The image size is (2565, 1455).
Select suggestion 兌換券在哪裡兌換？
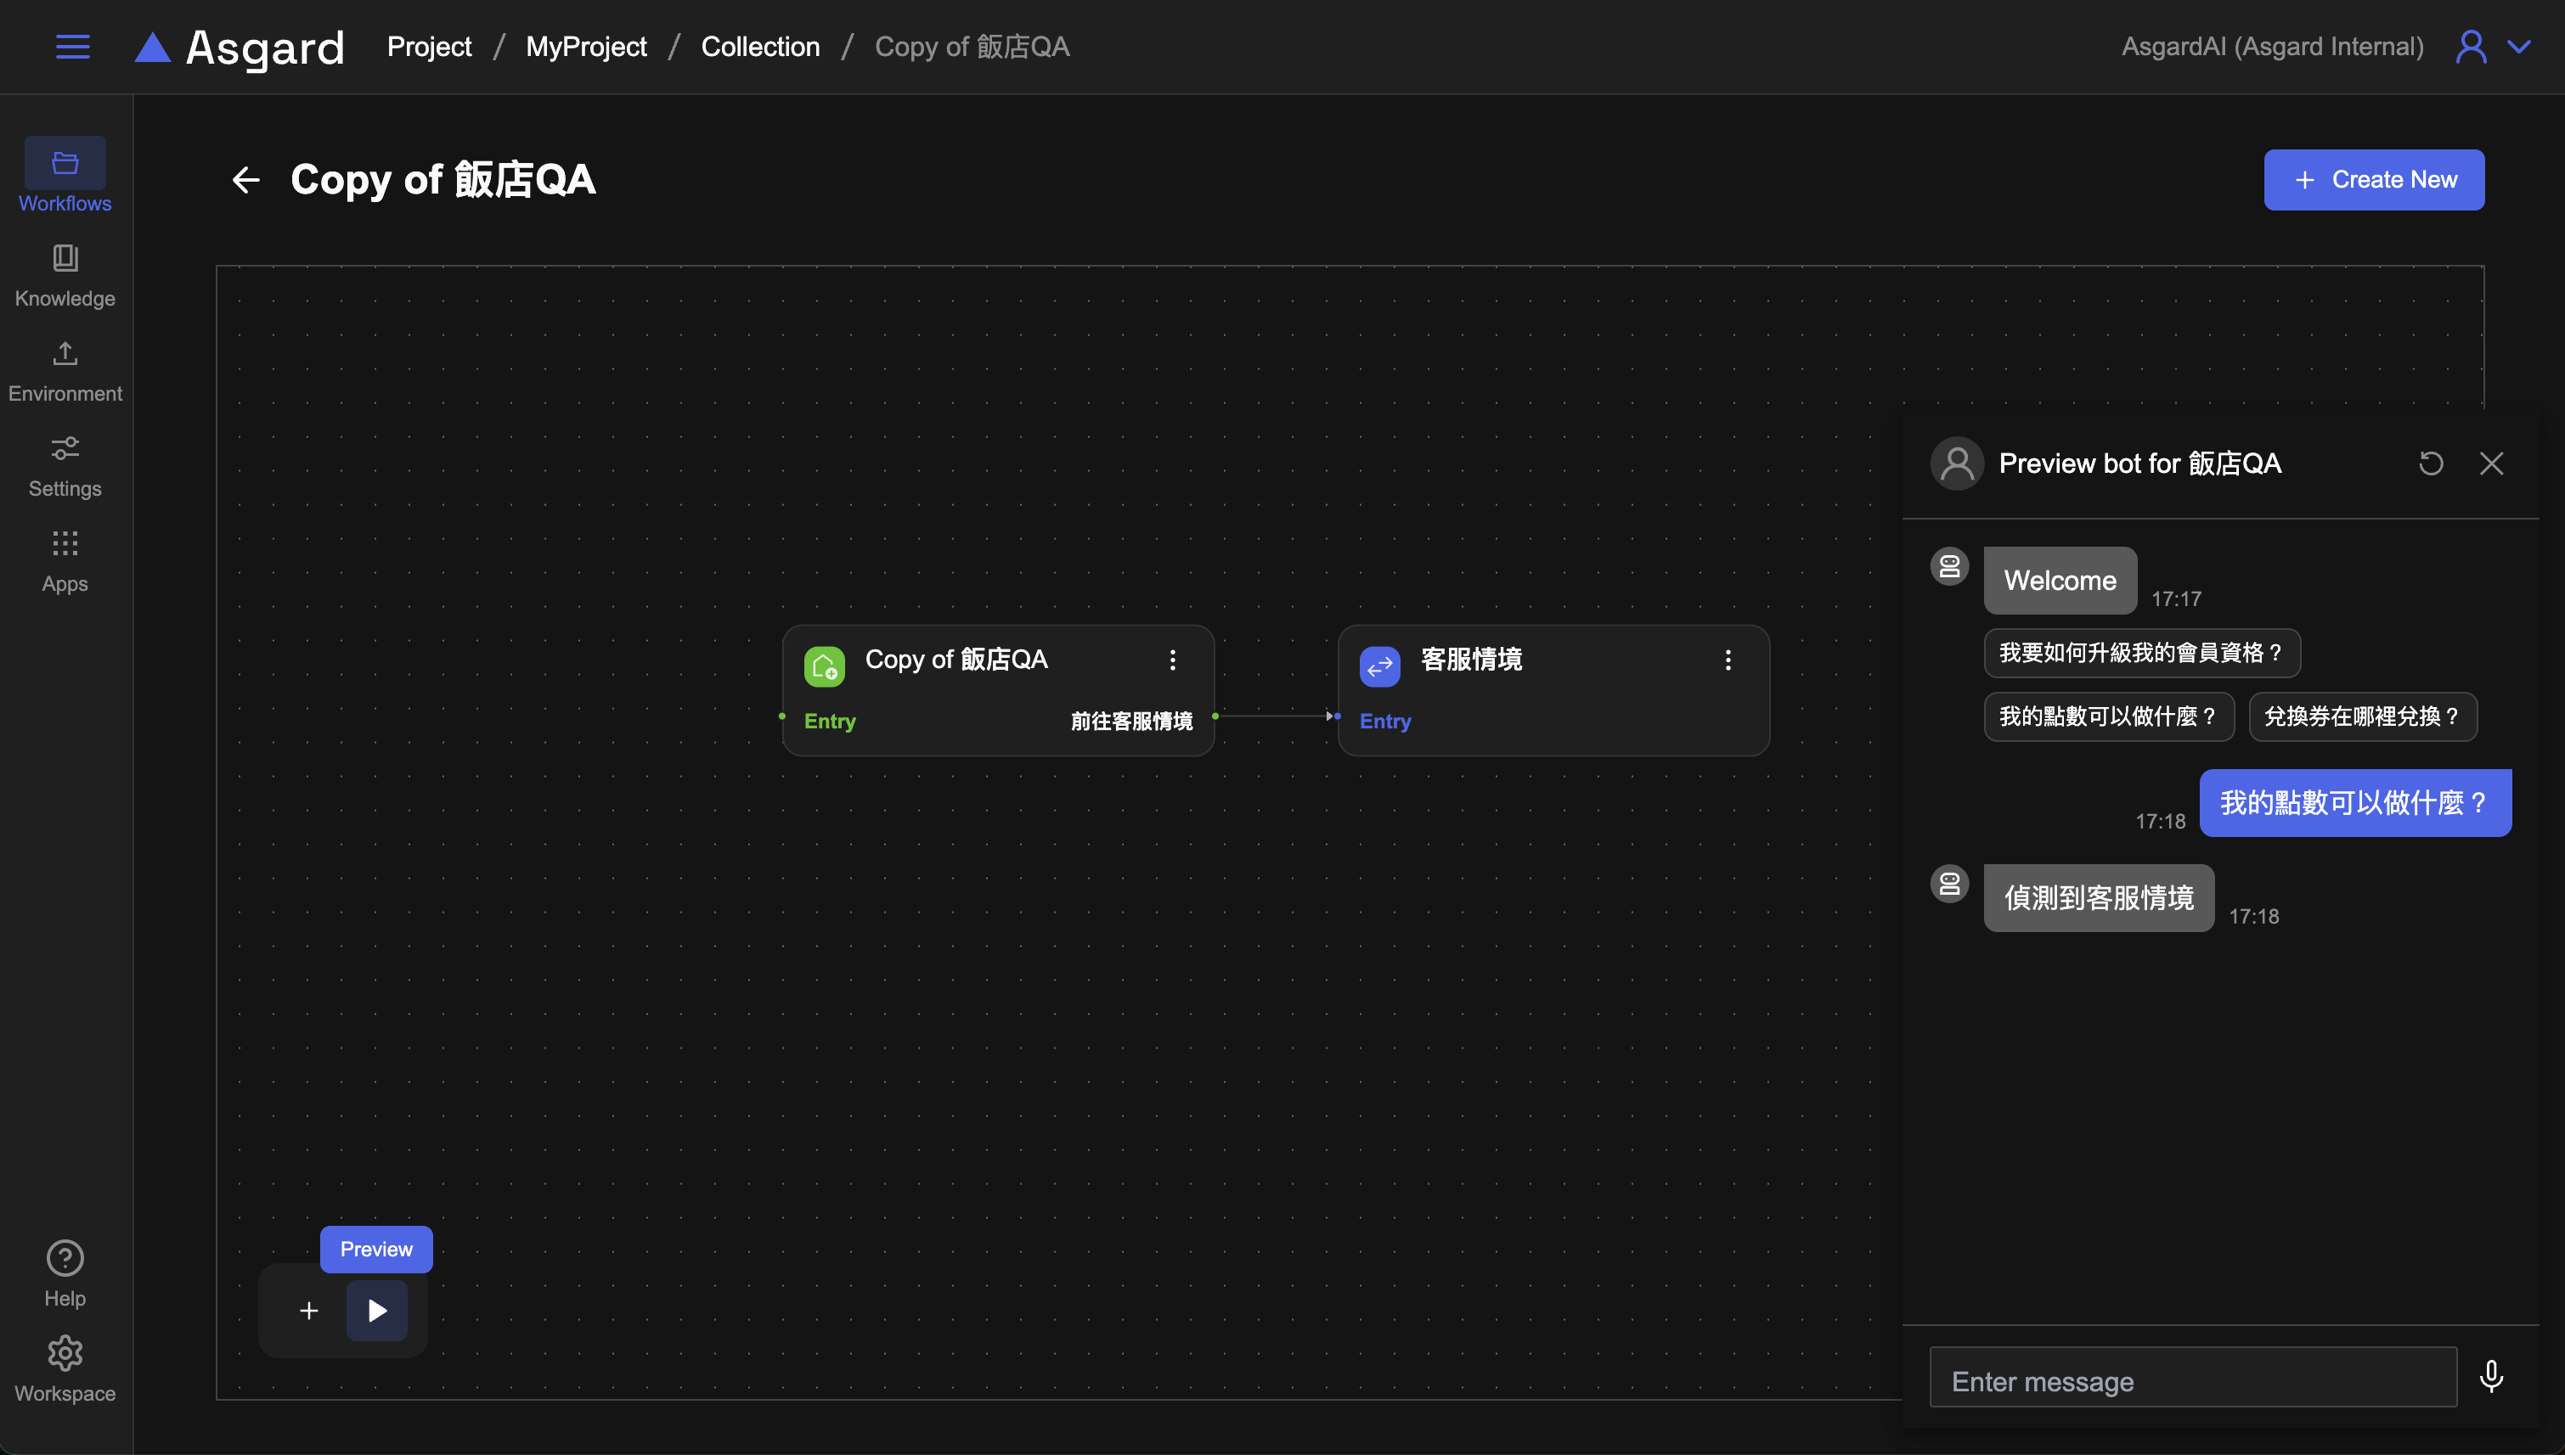[2362, 716]
